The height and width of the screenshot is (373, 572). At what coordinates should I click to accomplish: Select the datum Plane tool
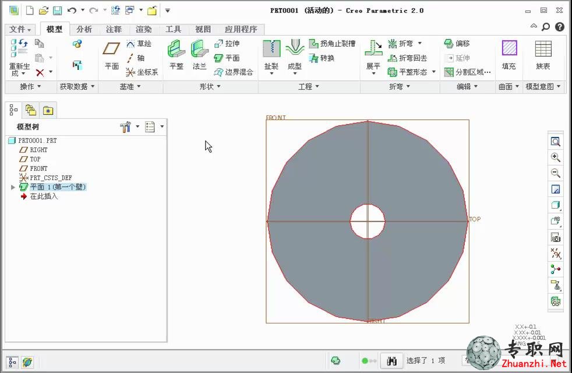[112, 55]
